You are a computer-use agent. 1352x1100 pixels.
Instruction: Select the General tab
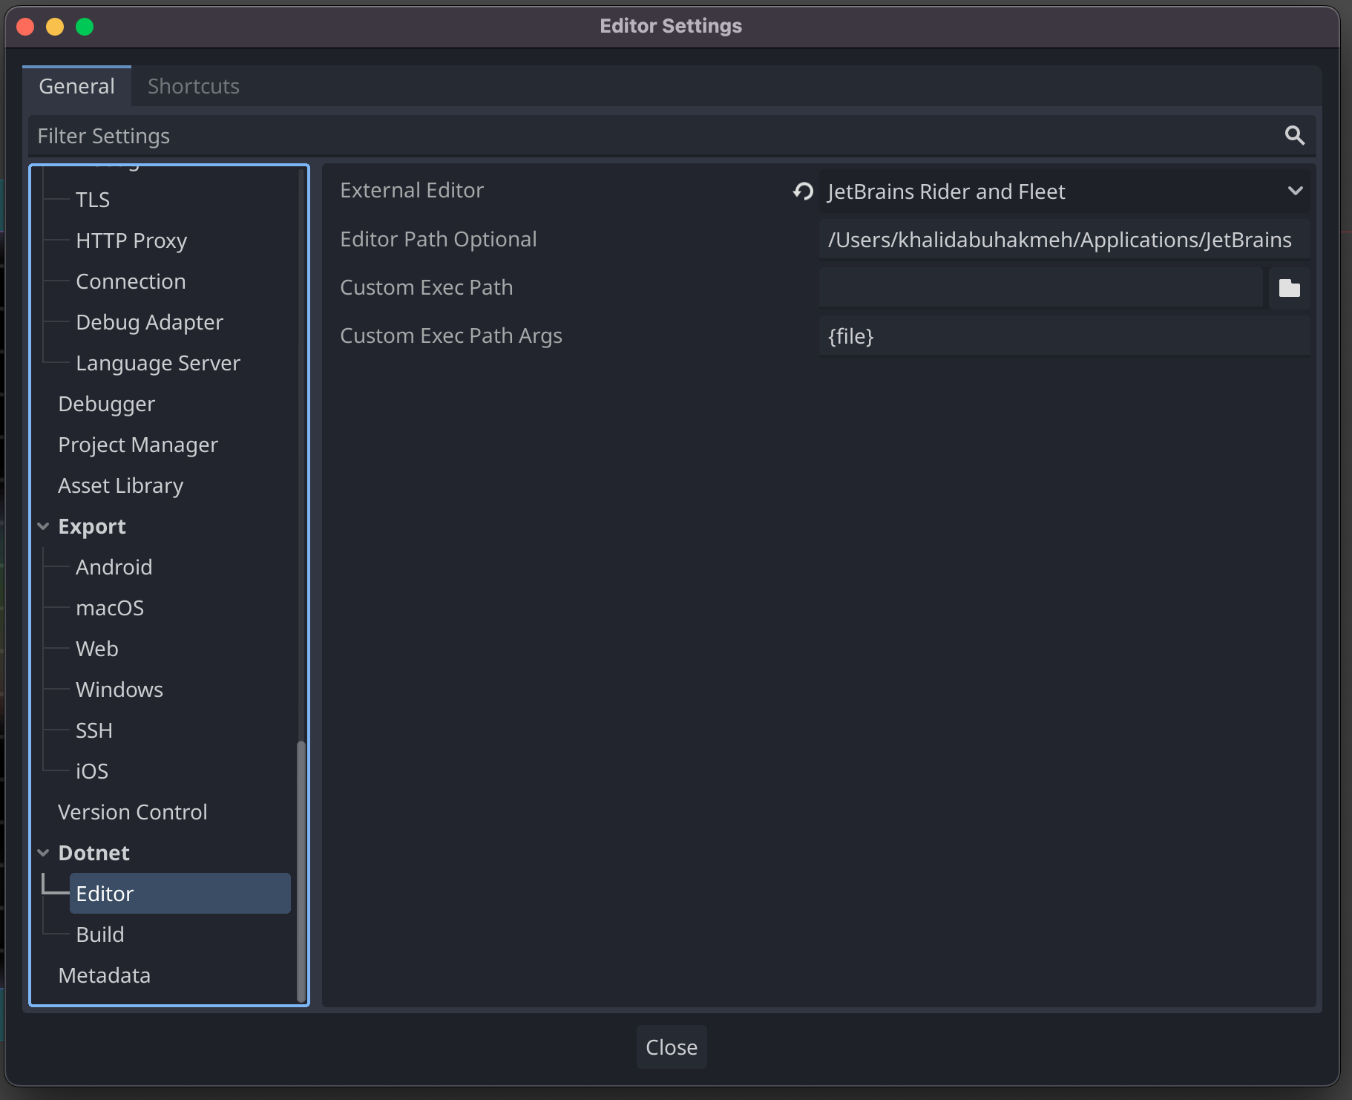pyautogui.click(x=76, y=86)
